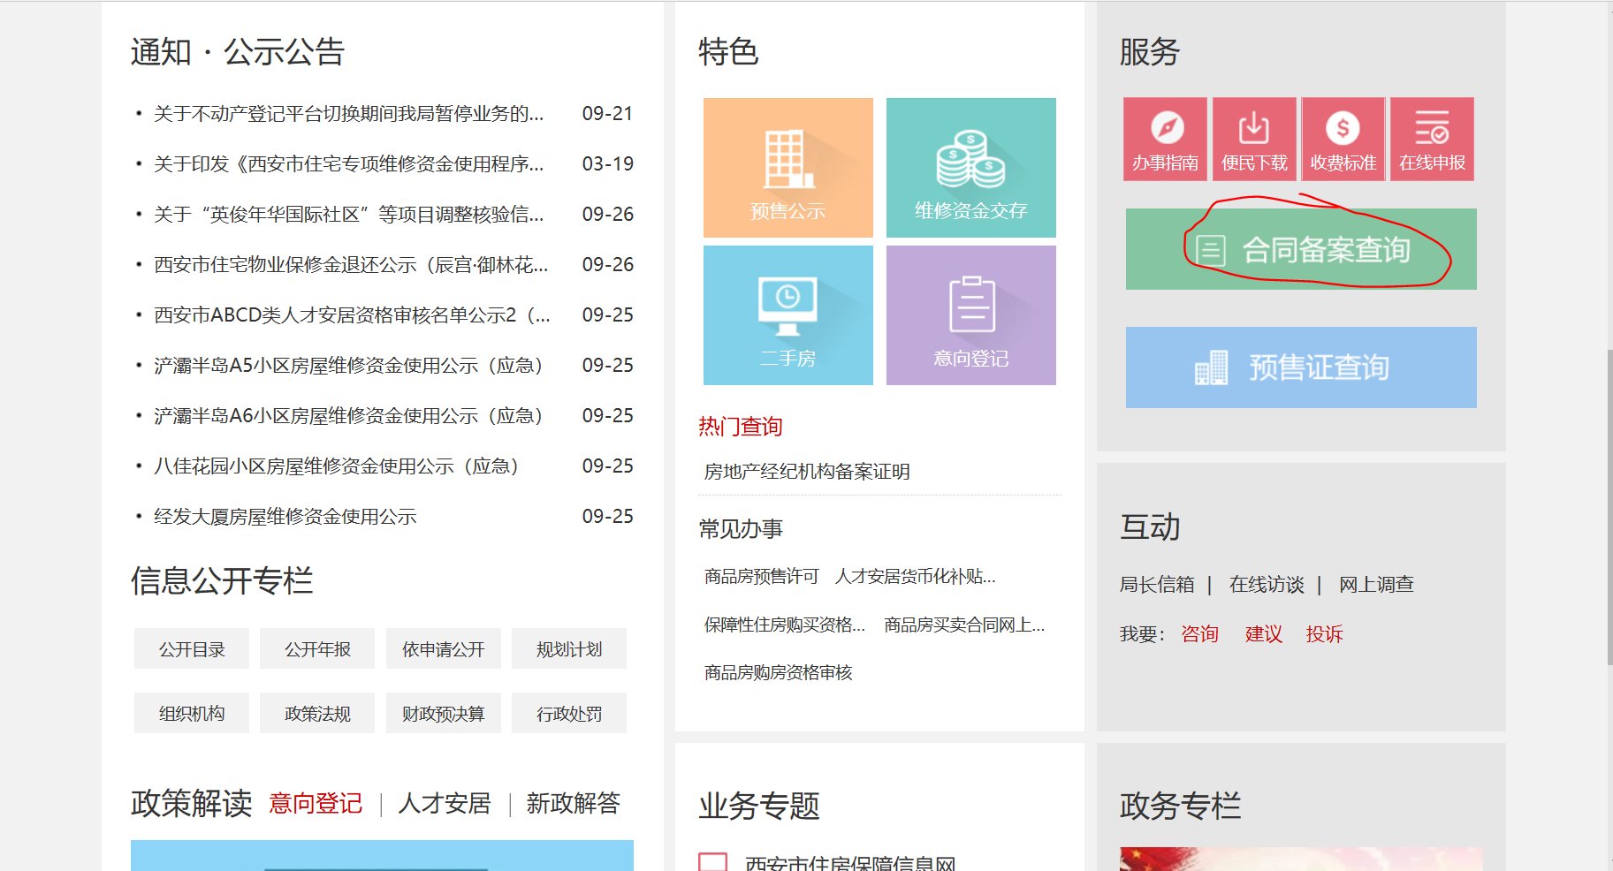
Task: Open the 政策法规 section button
Action: pos(316,712)
